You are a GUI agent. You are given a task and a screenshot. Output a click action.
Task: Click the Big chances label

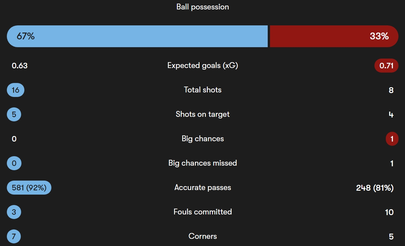203,139
